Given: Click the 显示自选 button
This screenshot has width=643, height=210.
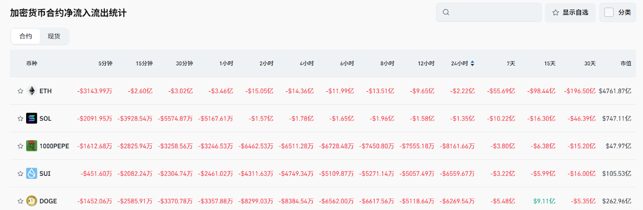Looking at the screenshot, I should (570, 13).
